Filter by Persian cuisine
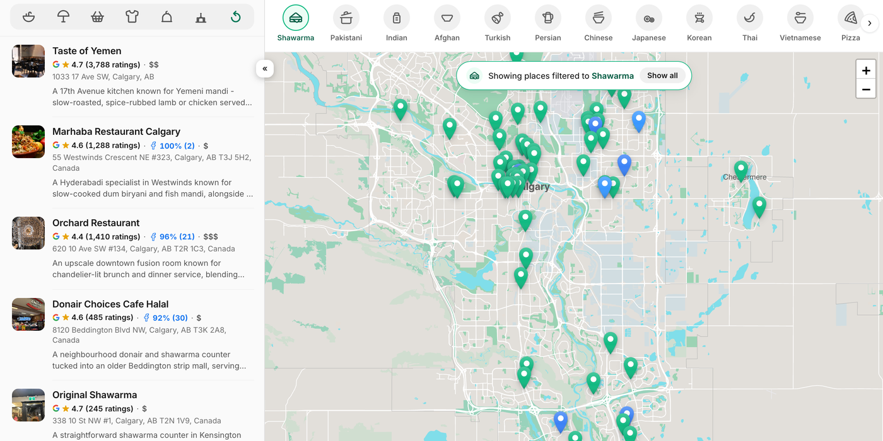Viewport: 883px width, 441px height. (548, 24)
